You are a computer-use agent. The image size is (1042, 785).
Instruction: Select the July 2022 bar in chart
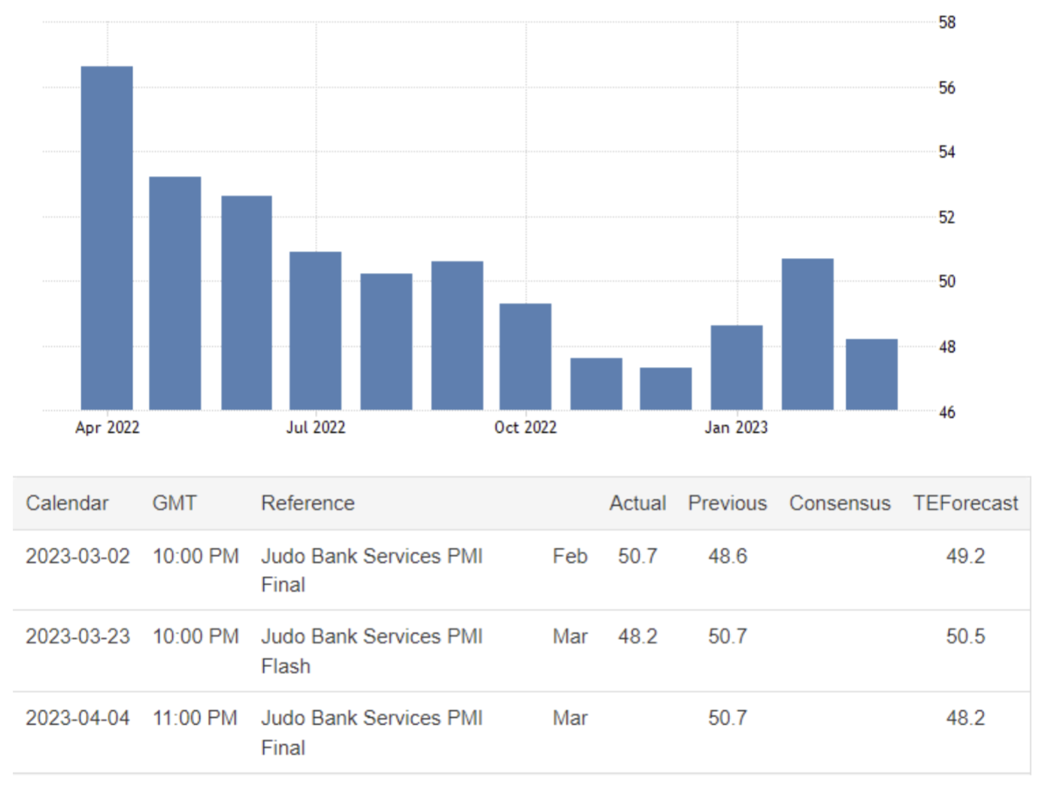315,331
